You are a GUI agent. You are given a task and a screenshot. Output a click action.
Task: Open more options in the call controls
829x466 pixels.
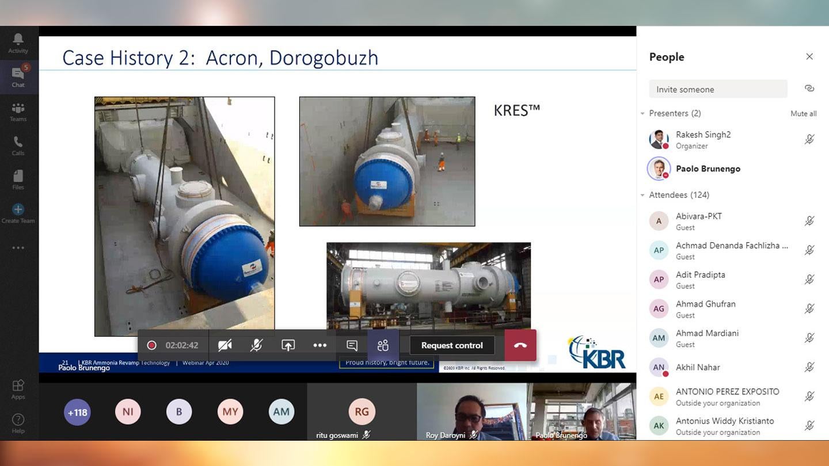click(x=320, y=345)
